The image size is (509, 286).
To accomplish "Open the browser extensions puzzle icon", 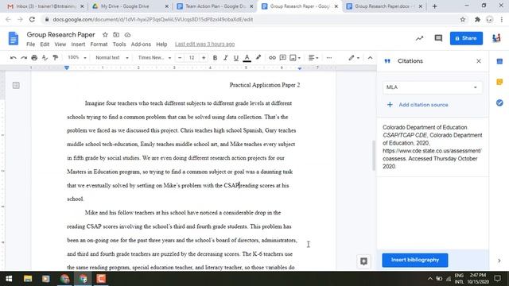I will (477, 19).
